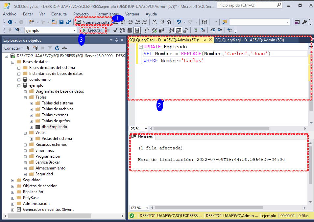
Task: Switch to the SQLQuery6.sql tab
Action: coord(245,39)
